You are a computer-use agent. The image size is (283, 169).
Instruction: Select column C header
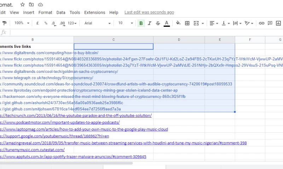[x=114, y=40]
